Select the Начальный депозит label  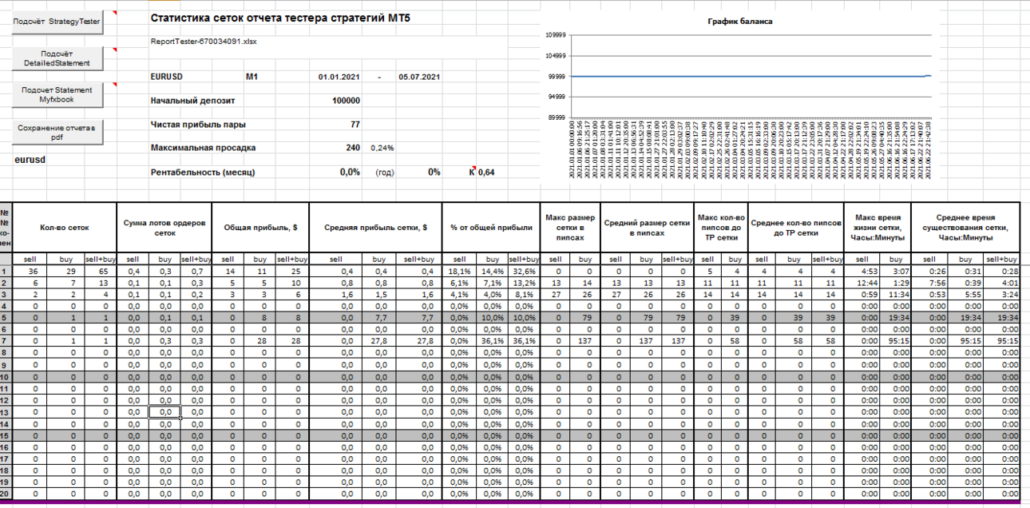pos(192,101)
